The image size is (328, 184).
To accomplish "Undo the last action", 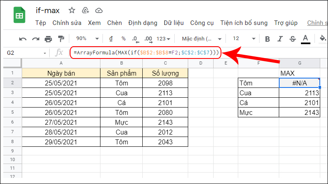I will (x=23, y=39).
